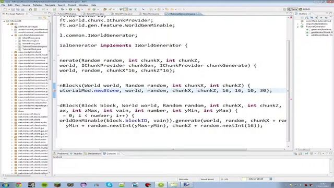Expand import declarations in Outline
Image resolution: width=334 pixels, height=188 pixels.
298,24
